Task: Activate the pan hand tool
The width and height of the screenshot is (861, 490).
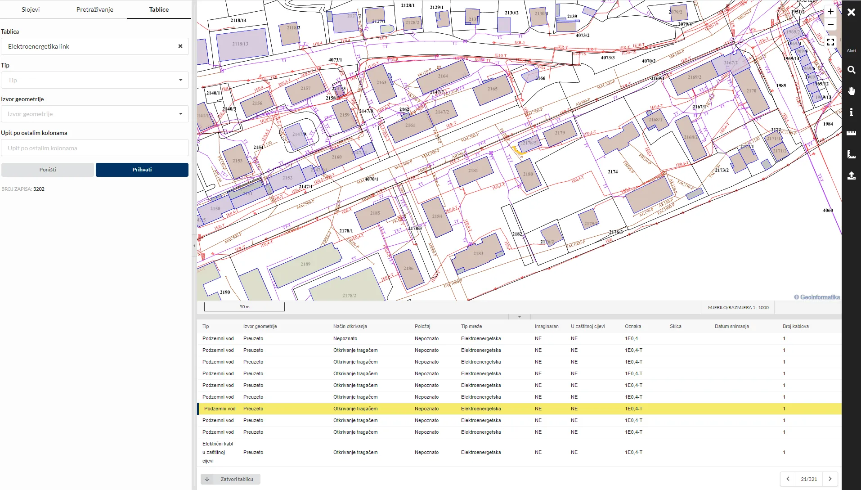Action: [x=851, y=91]
